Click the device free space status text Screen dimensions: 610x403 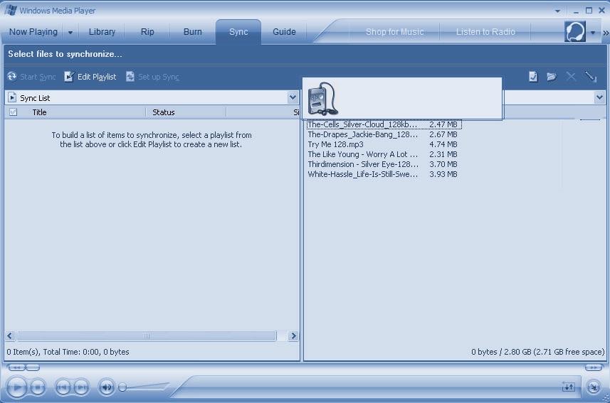[537, 352]
